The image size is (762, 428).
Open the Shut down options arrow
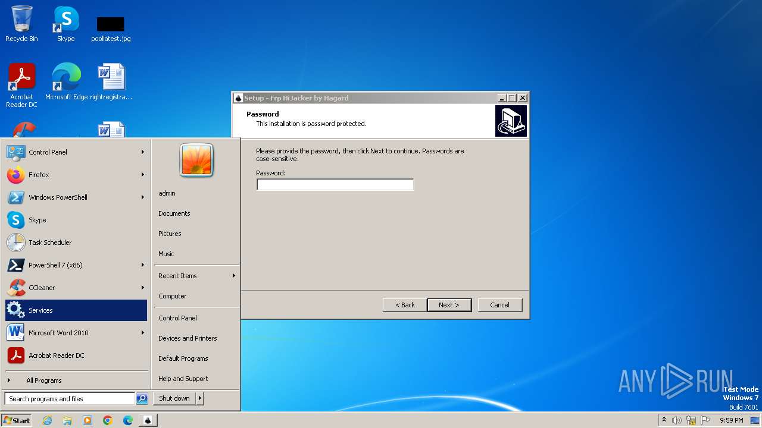(x=200, y=398)
